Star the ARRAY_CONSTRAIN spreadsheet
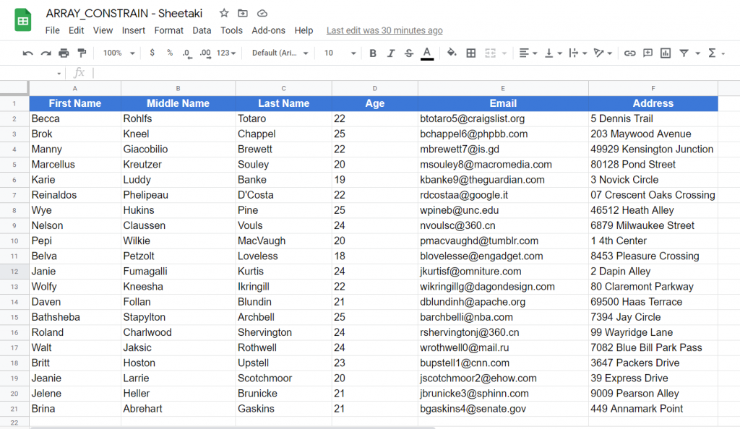This screenshot has width=740, height=429. pyautogui.click(x=223, y=12)
